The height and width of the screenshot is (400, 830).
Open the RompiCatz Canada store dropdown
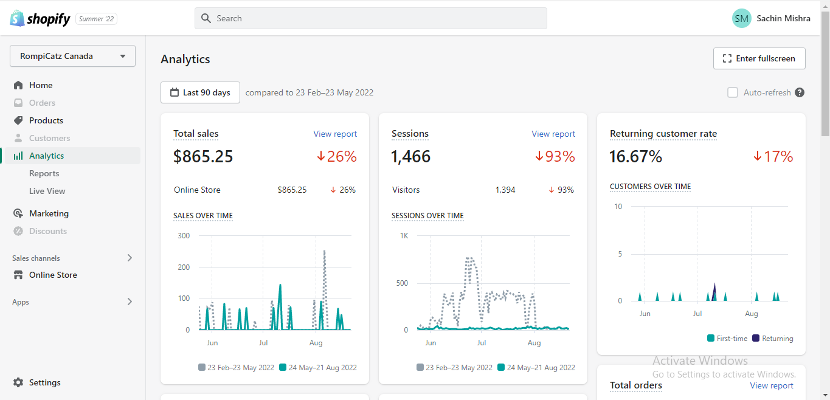pos(72,56)
